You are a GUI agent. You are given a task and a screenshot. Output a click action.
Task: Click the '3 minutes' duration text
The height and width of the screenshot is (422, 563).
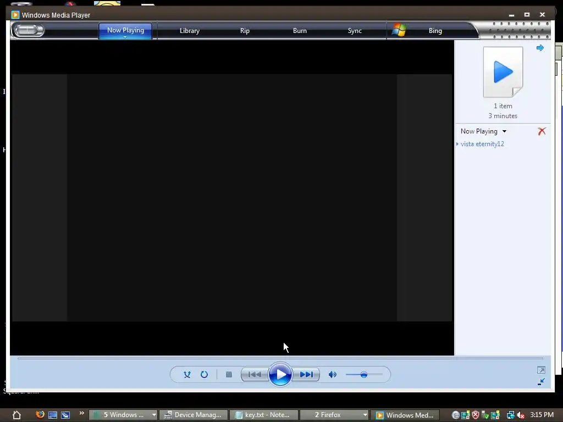503,116
